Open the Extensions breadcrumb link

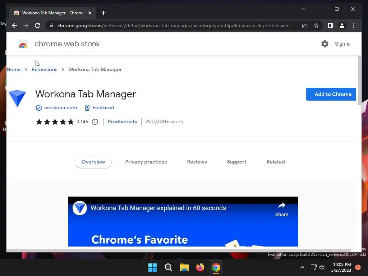pos(44,69)
